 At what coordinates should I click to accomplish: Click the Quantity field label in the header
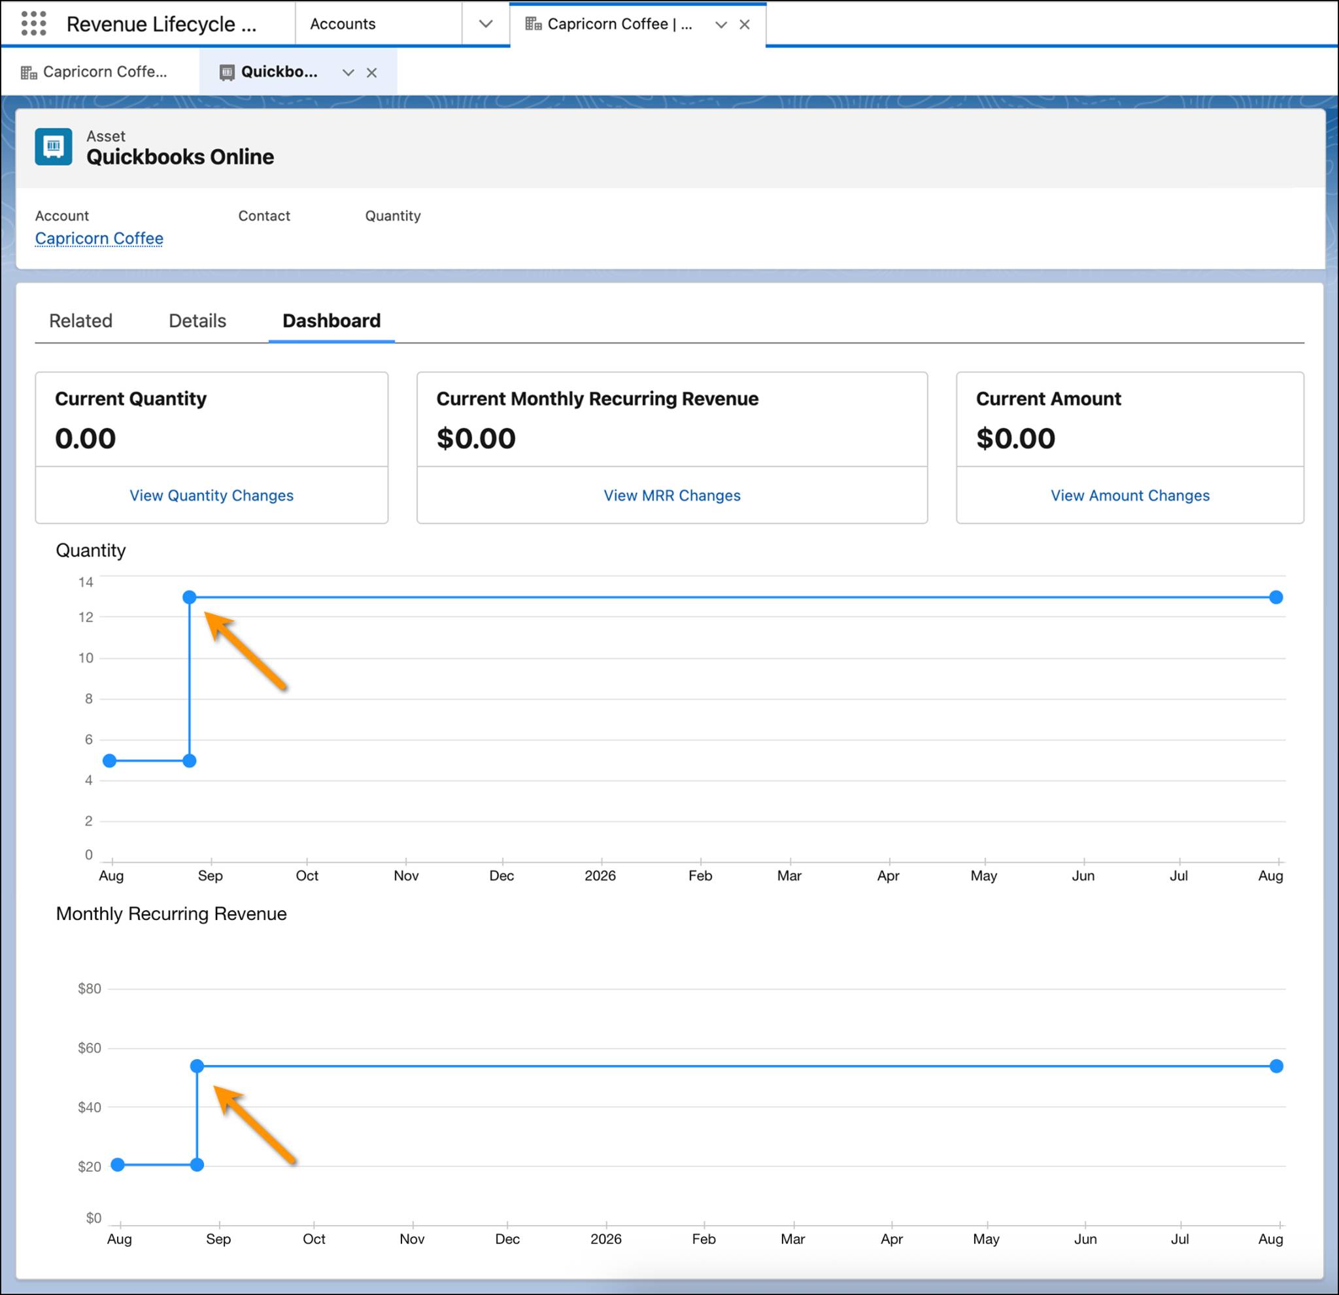click(393, 216)
